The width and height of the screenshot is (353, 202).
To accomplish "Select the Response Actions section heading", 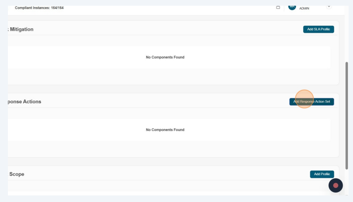I will click(x=24, y=101).
